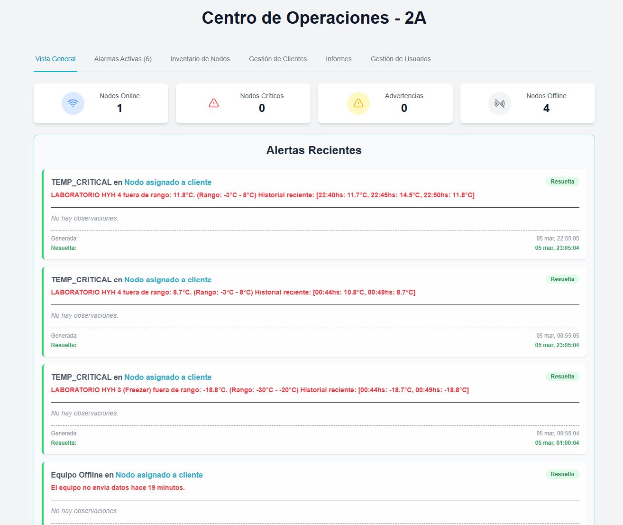The height and width of the screenshot is (525, 623).
Task: Click the generated time 05 mar, 22:55:05
Action: (558, 239)
